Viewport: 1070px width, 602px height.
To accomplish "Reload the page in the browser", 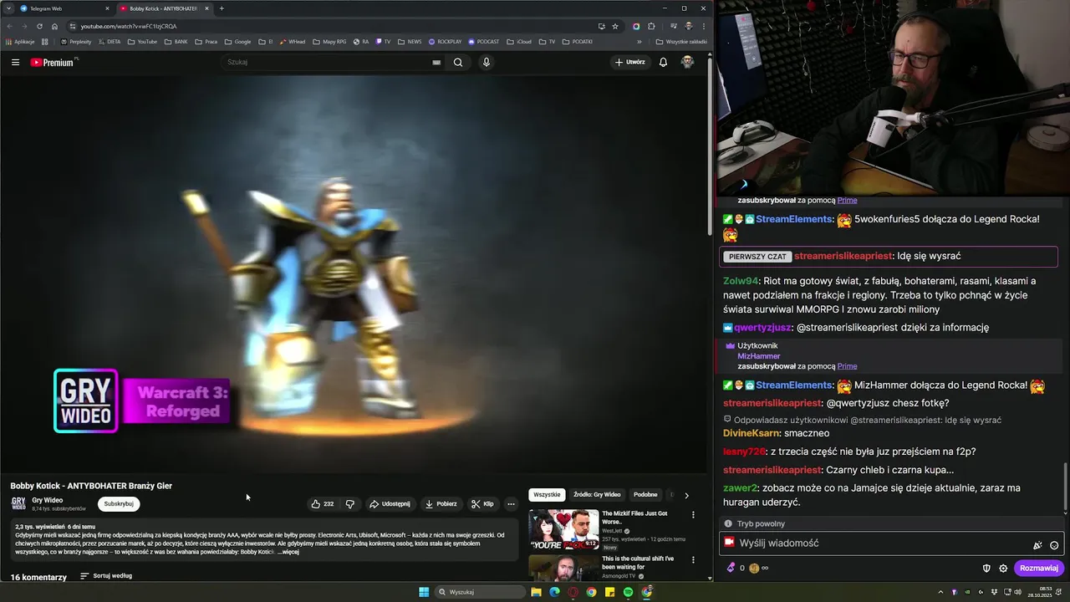I will [x=39, y=26].
